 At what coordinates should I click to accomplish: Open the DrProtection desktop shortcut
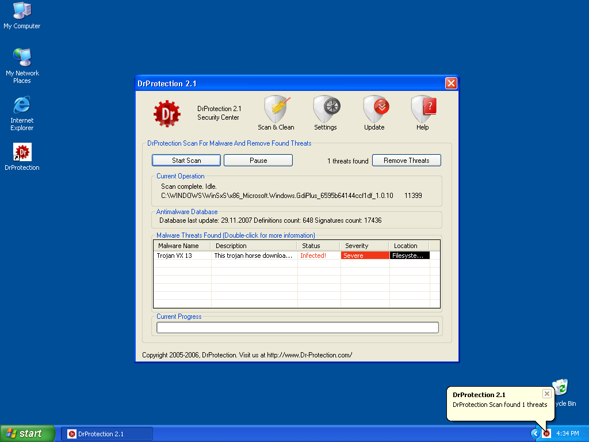(22, 153)
